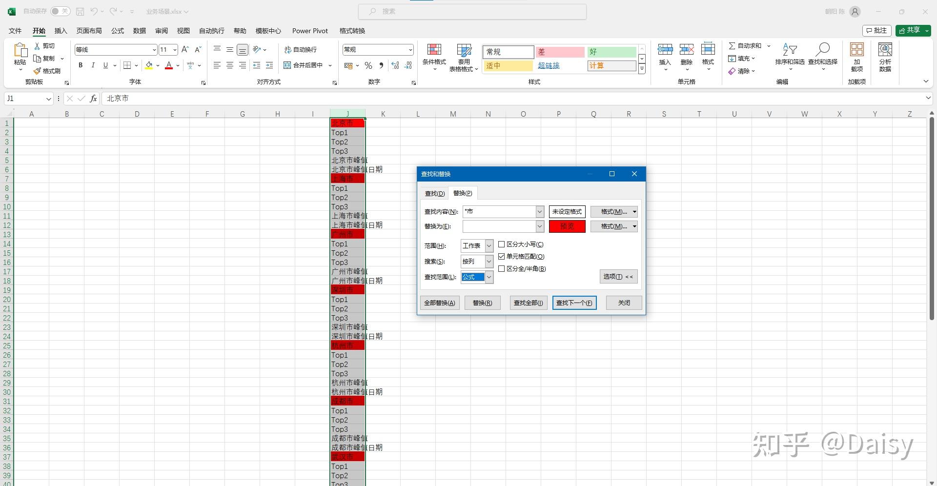Switch to the 查找 (Find) dialog tab
Screen dimensions: 937x486
coord(435,194)
